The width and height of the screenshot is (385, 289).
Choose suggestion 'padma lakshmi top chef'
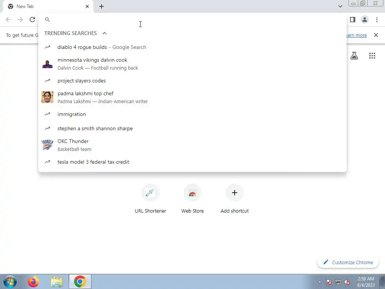click(x=192, y=97)
